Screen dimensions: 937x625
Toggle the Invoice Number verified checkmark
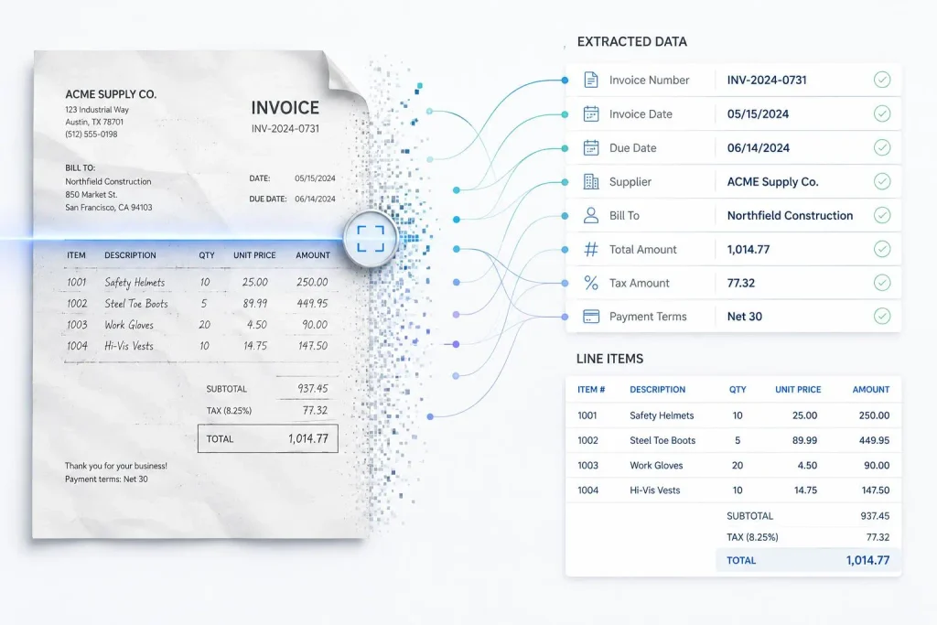pyautogui.click(x=882, y=80)
